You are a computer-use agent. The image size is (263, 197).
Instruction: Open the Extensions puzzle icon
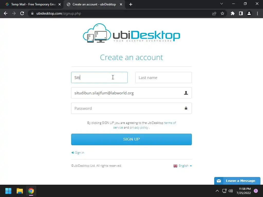tap(233, 13)
